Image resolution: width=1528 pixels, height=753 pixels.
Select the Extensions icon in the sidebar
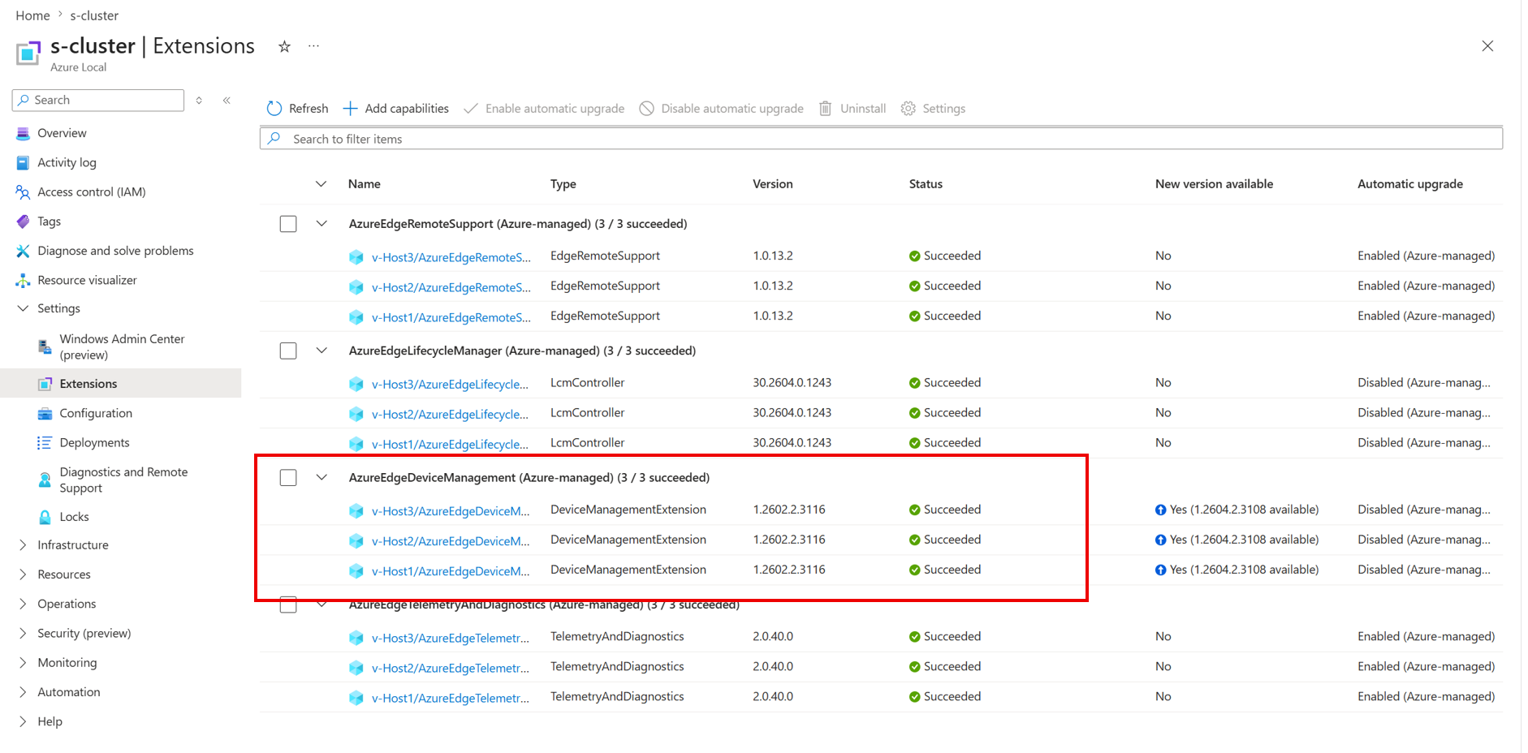tap(45, 384)
